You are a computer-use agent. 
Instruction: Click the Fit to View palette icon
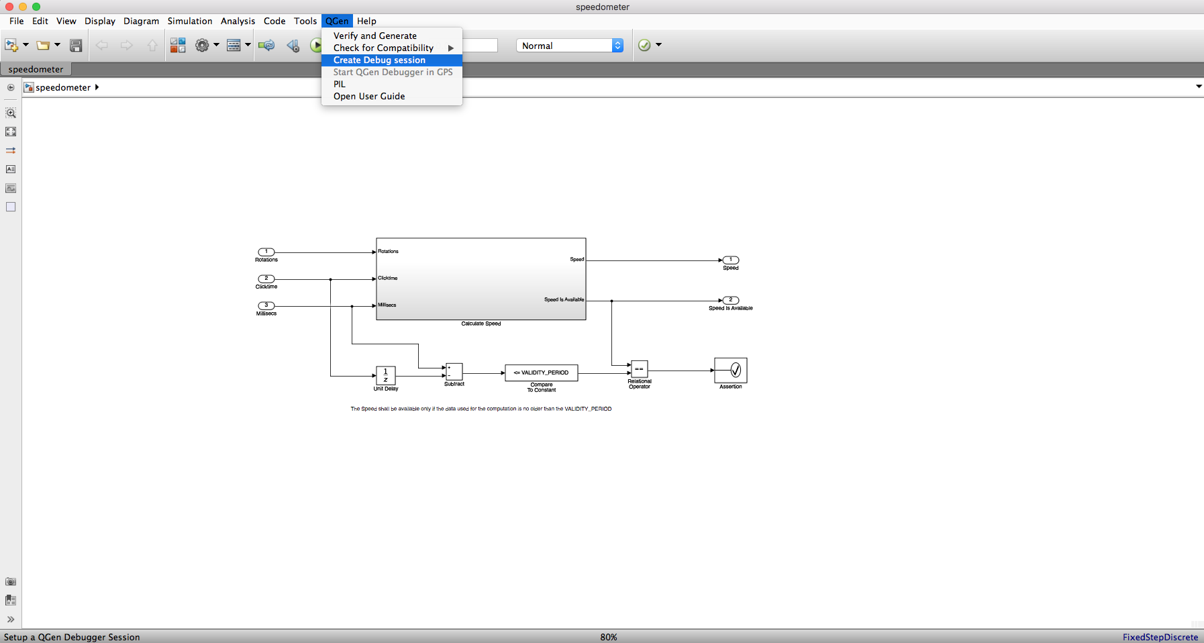[x=11, y=132]
